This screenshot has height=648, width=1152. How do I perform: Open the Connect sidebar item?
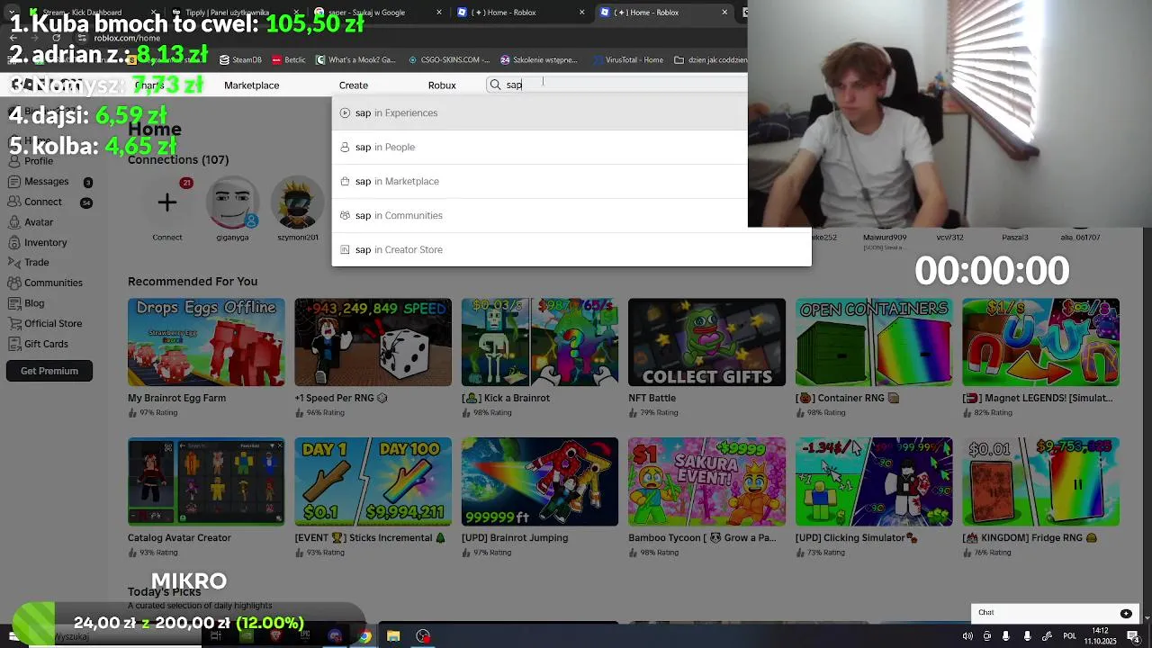point(42,202)
